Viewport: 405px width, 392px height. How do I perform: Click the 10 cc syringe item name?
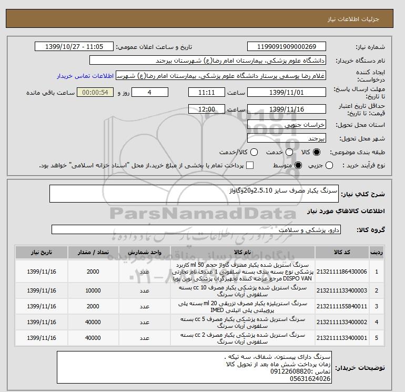pos(242,290)
